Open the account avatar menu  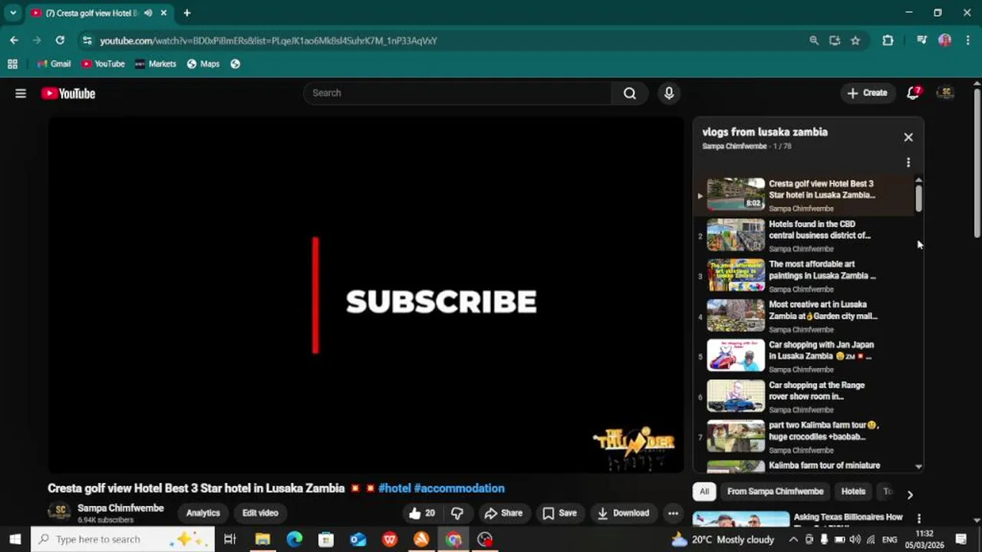(946, 94)
